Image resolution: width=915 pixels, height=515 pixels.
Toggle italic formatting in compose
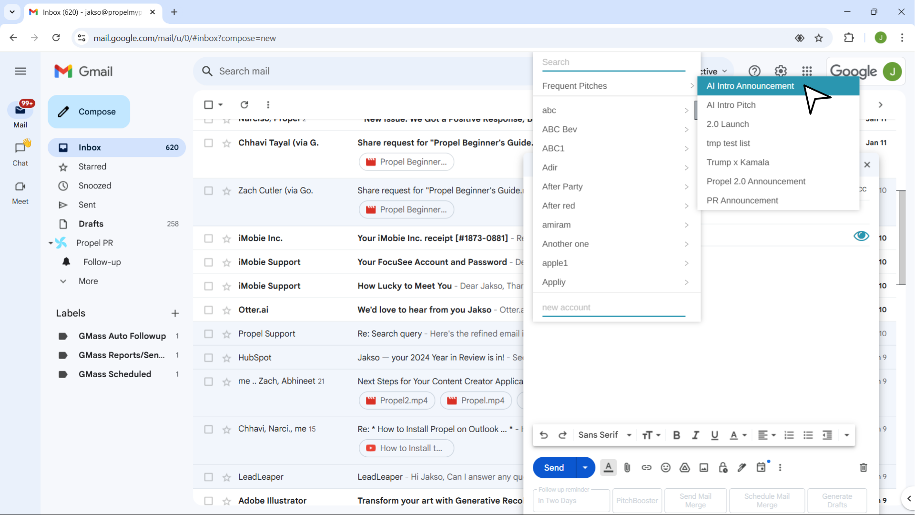tap(695, 435)
